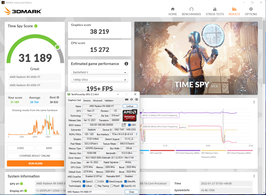Toggle the UEFI checkbox
Screen dimensions: 266x195
(x=130, y=125)
